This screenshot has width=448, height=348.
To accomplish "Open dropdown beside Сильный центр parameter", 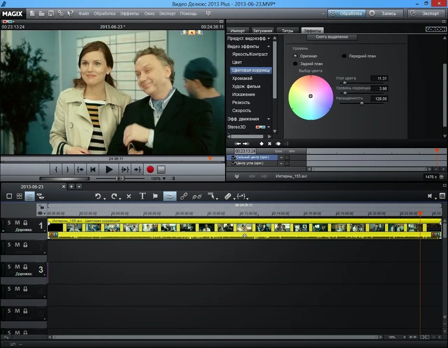I will coord(281,158).
